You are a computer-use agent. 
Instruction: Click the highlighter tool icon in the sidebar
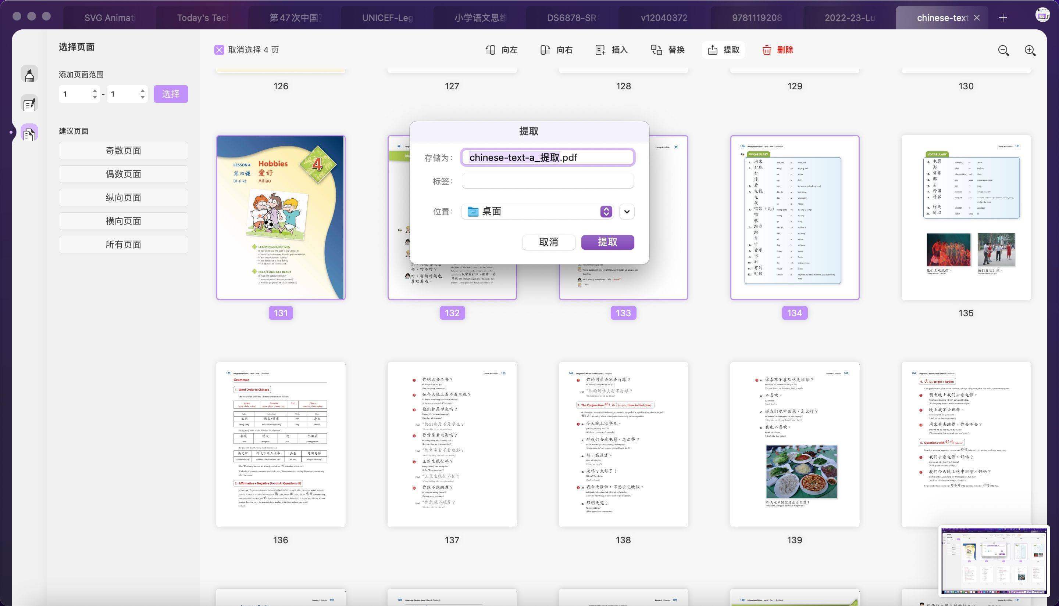[x=29, y=74]
